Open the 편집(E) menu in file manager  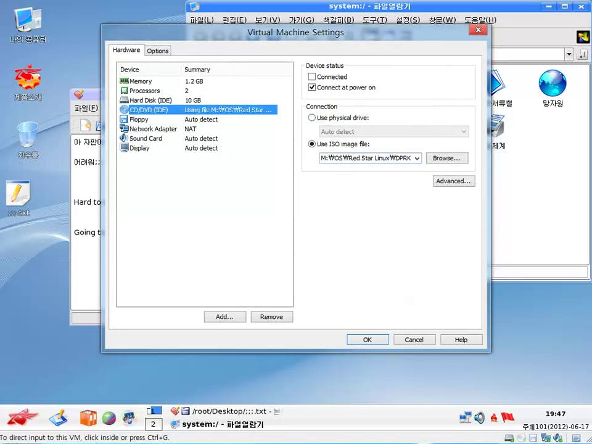tap(234, 20)
